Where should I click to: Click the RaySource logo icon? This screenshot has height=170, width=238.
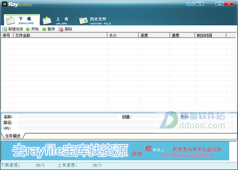pos(5,4)
